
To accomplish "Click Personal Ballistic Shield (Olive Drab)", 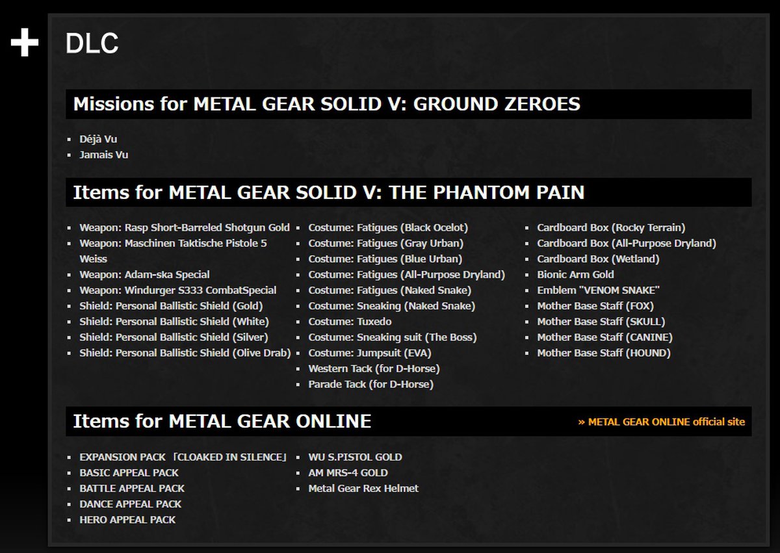I will point(185,353).
